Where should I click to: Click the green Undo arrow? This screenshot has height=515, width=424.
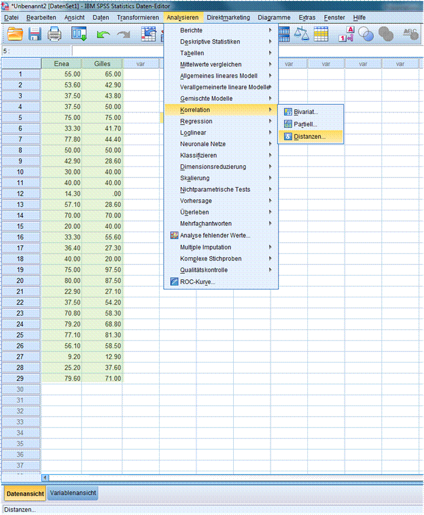(x=103, y=35)
